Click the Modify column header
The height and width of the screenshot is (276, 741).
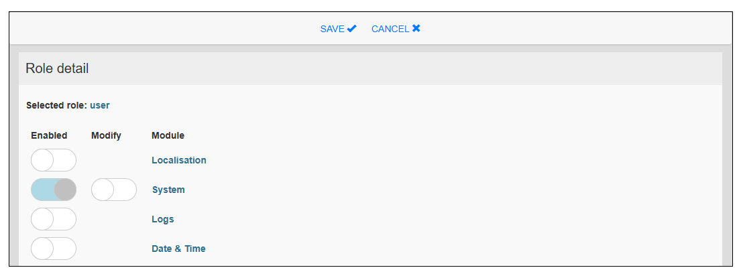coord(106,135)
